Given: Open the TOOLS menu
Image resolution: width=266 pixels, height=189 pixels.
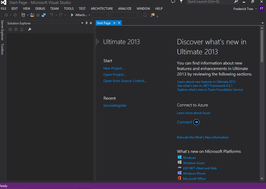Looking at the screenshot, I should (69, 8).
